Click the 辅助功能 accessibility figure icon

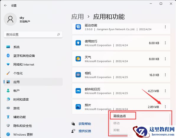(8, 117)
